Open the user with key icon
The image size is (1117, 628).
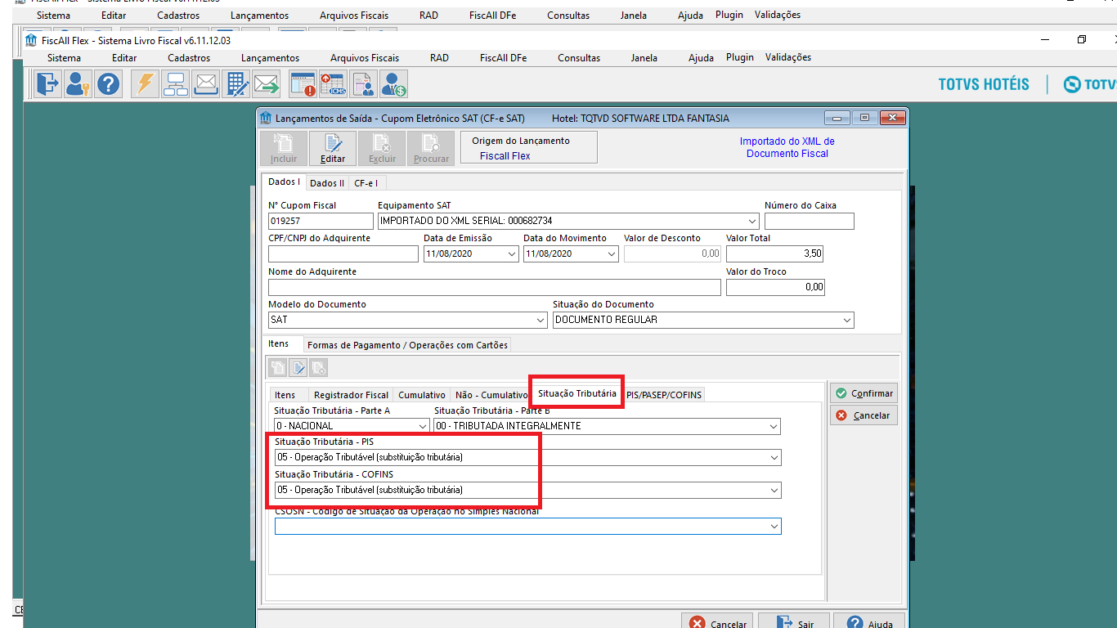78,83
